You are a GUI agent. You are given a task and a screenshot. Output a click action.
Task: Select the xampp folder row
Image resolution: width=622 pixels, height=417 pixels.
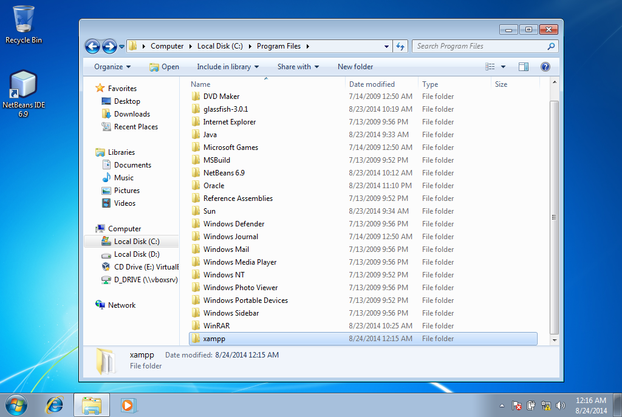point(363,339)
